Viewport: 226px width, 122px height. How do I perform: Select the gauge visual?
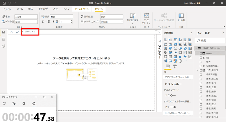coord(175,53)
